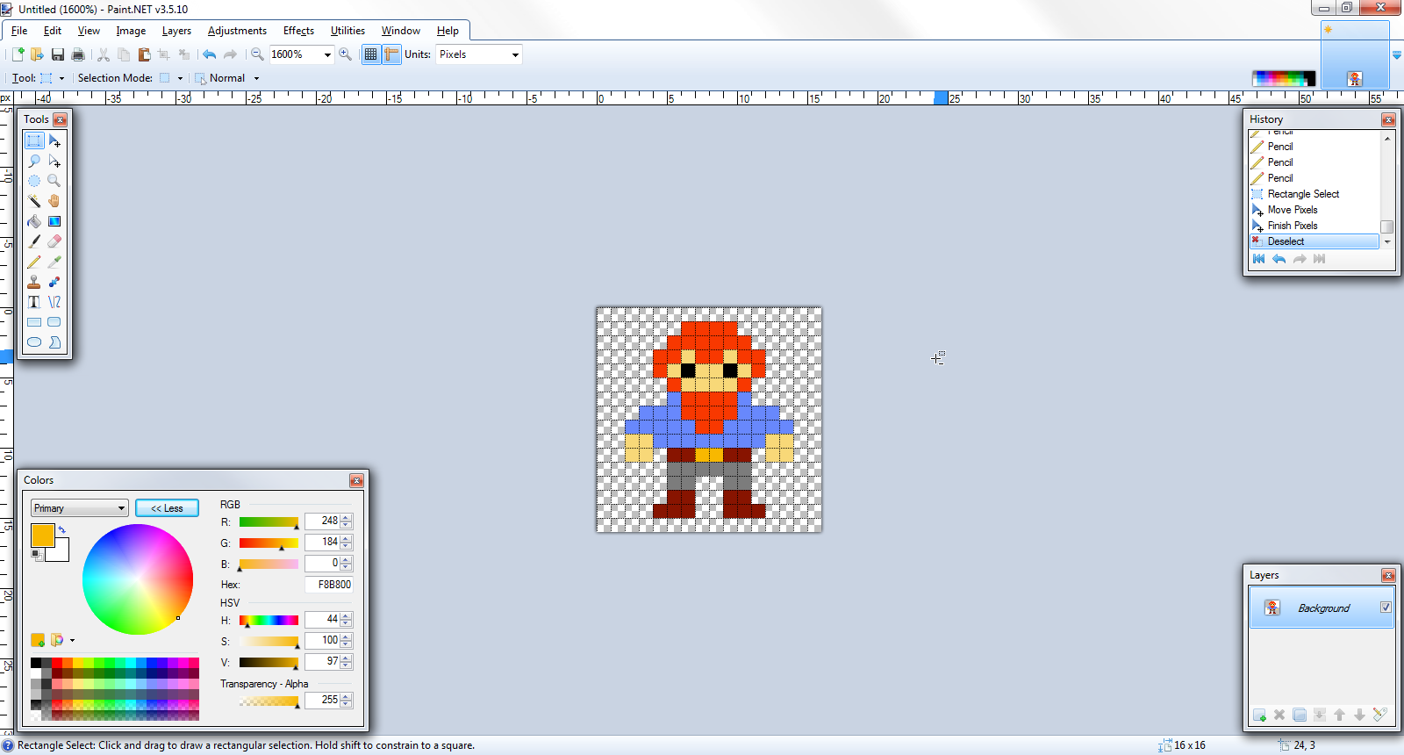Pick the Eraser tool
1404x755 pixels.
coord(54,241)
